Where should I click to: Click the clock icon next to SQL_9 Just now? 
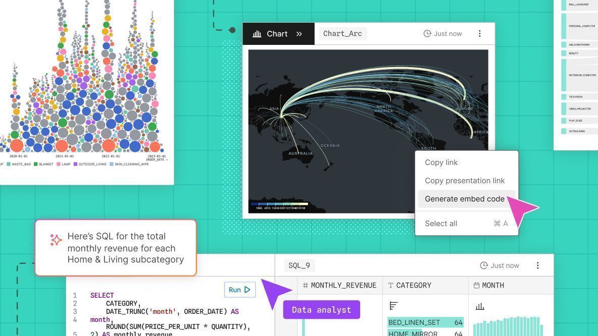(x=483, y=265)
